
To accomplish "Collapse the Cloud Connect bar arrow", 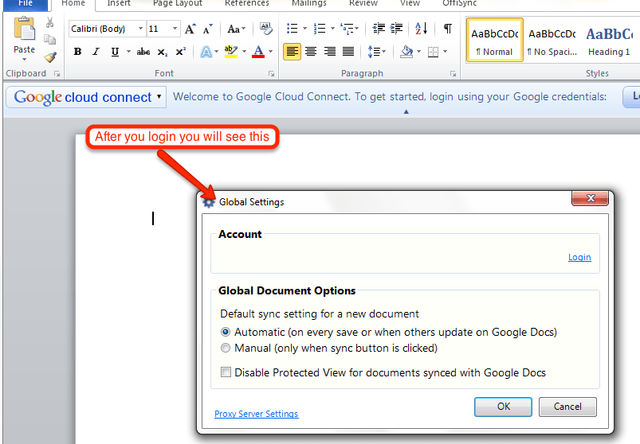I will click(406, 111).
